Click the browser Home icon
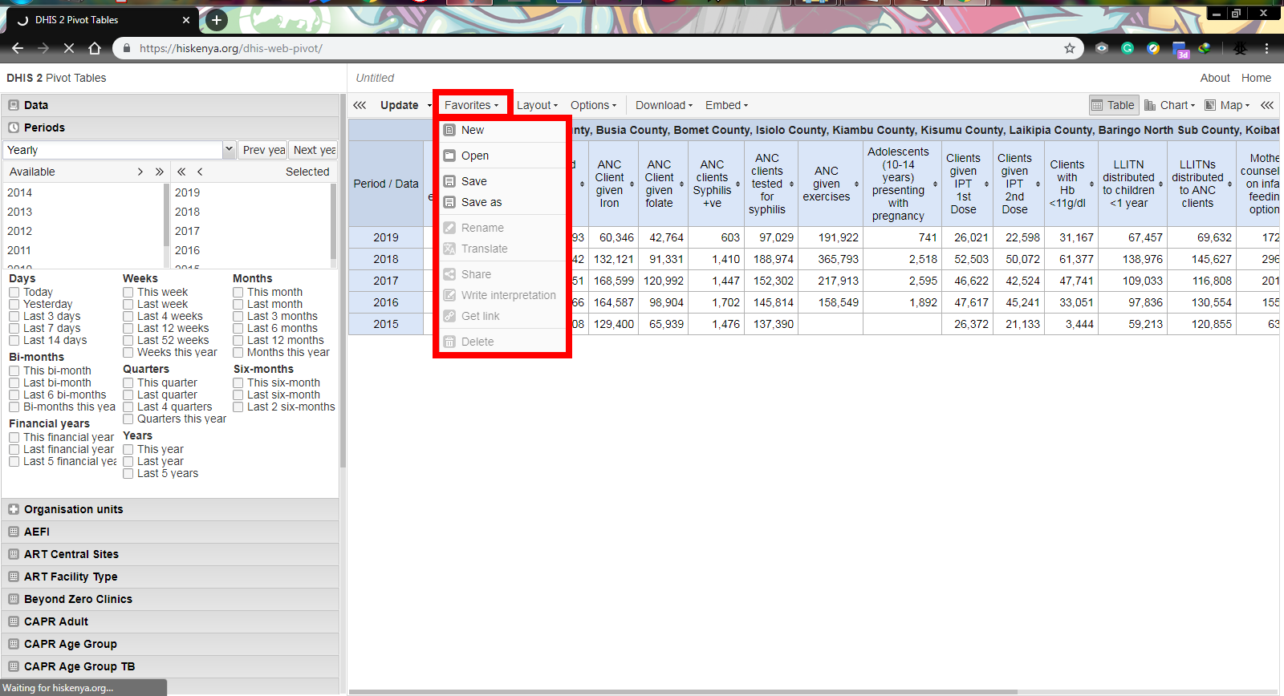This screenshot has width=1284, height=696. coord(95,48)
